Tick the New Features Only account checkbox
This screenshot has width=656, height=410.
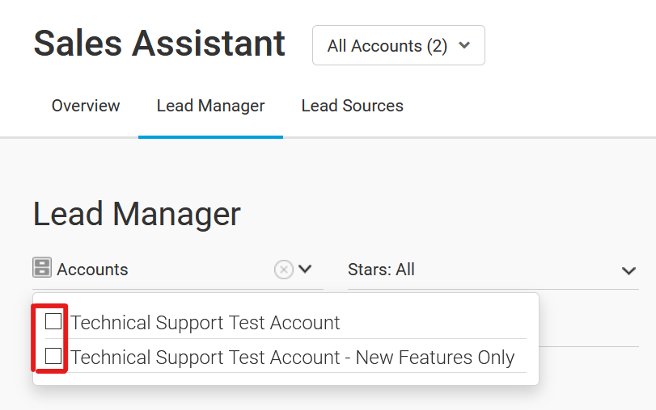pos(53,356)
